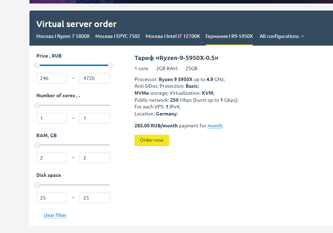The width and height of the screenshot is (333, 233).
Task: Open the Москва I Ryzen 7 5800X tab
Action: 63,36
